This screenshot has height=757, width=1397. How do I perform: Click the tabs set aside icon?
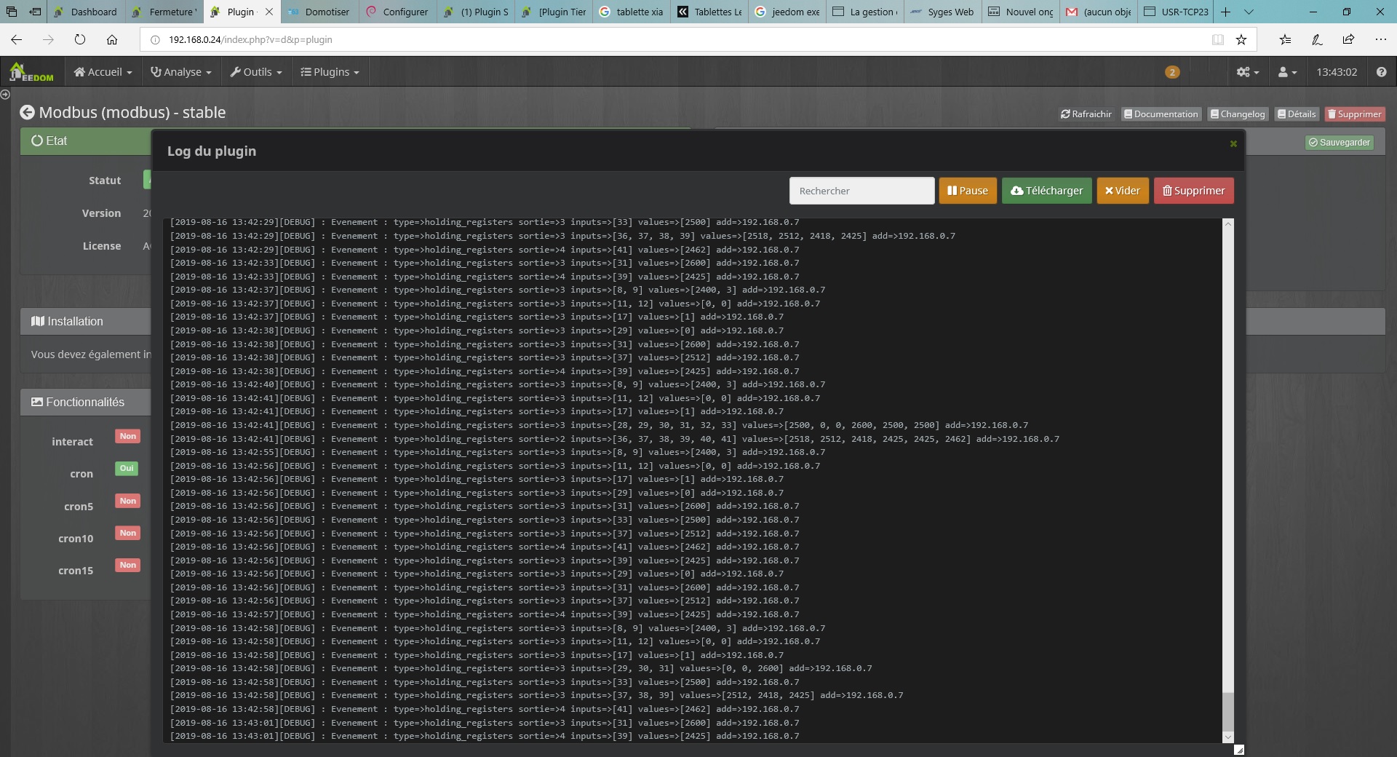coord(11,12)
